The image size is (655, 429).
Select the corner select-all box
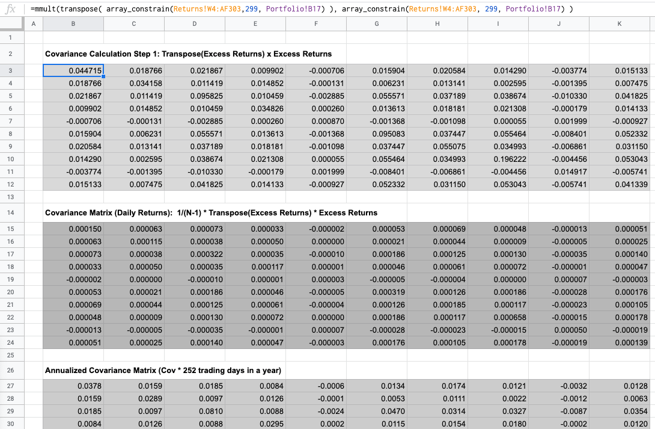12,24
